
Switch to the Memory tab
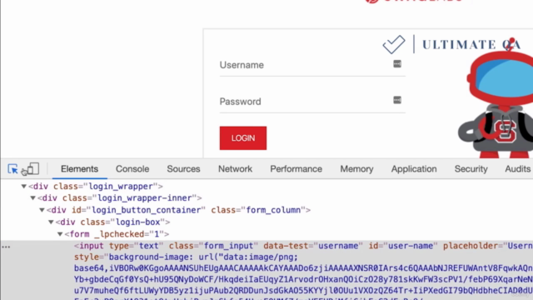coord(356,169)
